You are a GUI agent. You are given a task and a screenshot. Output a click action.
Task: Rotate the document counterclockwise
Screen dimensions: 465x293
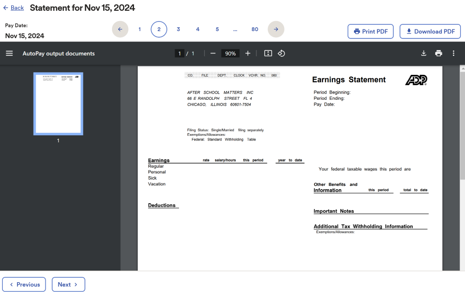(281, 53)
